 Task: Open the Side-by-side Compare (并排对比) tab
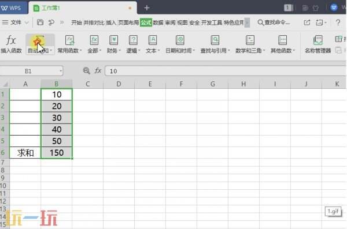(x=94, y=22)
